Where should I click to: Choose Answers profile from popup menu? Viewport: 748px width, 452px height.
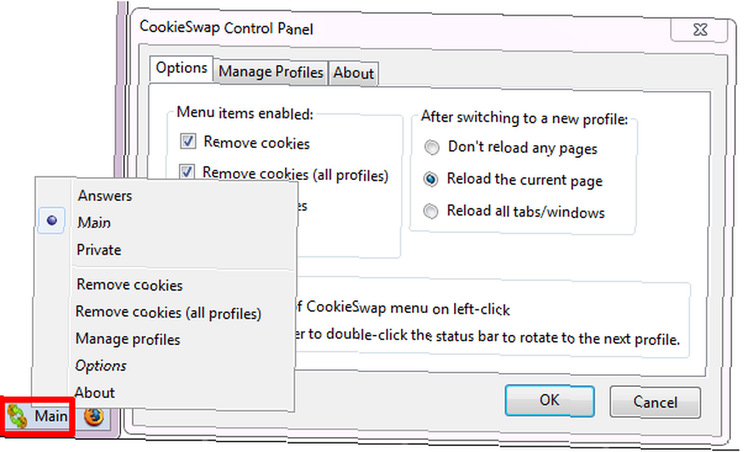(x=105, y=196)
